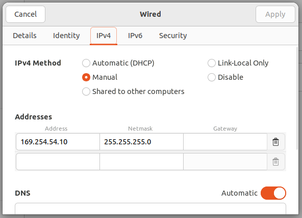Switch to the IPv6 tab
Viewport: 302px width, 218px height.
pyautogui.click(x=135, y=36)
